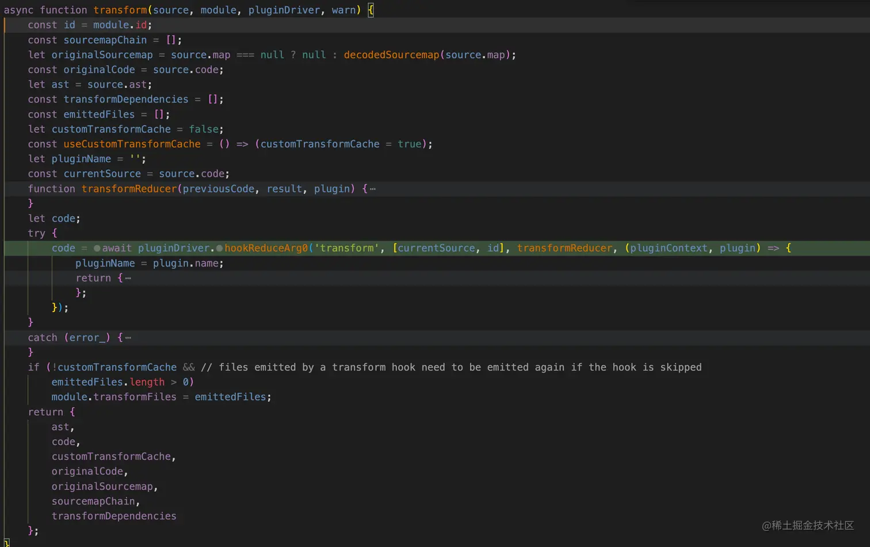Click 'transformReducer' in the function declaration line
870x547 pixels.
(x=129, y=189)
